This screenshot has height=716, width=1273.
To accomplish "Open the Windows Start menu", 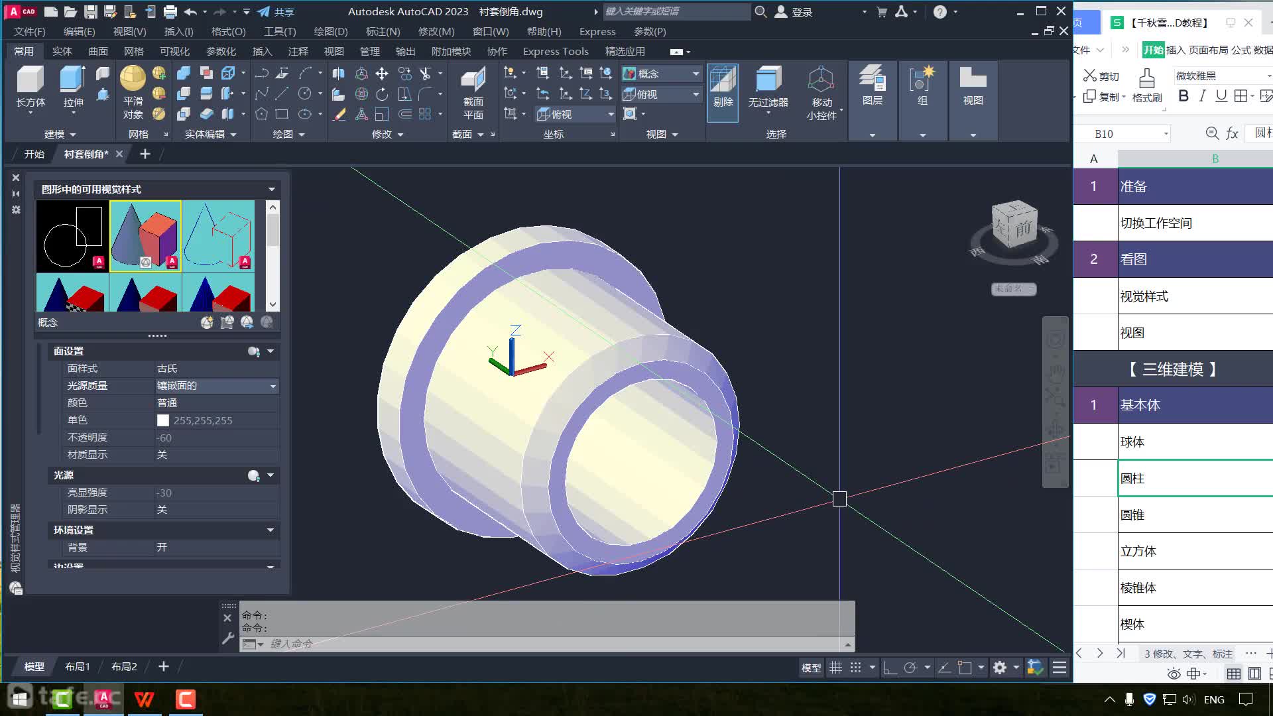I will [x=19, y=699].
